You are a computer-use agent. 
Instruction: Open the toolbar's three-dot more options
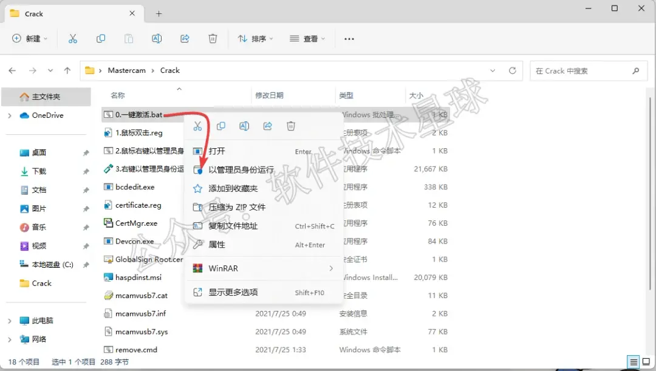tap(349, 39)
